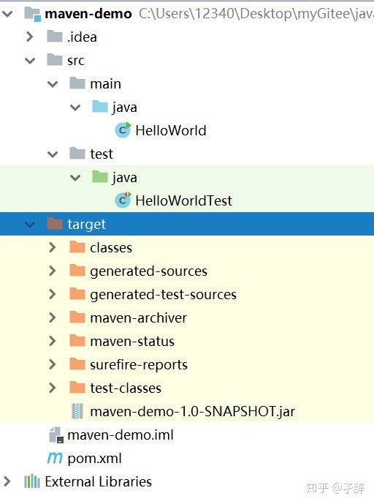Image resolution: width=374 pixels, height=504 pixels.
Task: Click the generated-sources folder icon
Action: click(x=77, y=271)
